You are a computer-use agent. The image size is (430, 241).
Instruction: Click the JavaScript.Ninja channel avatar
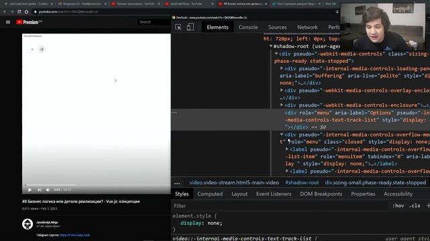point(28,224)
